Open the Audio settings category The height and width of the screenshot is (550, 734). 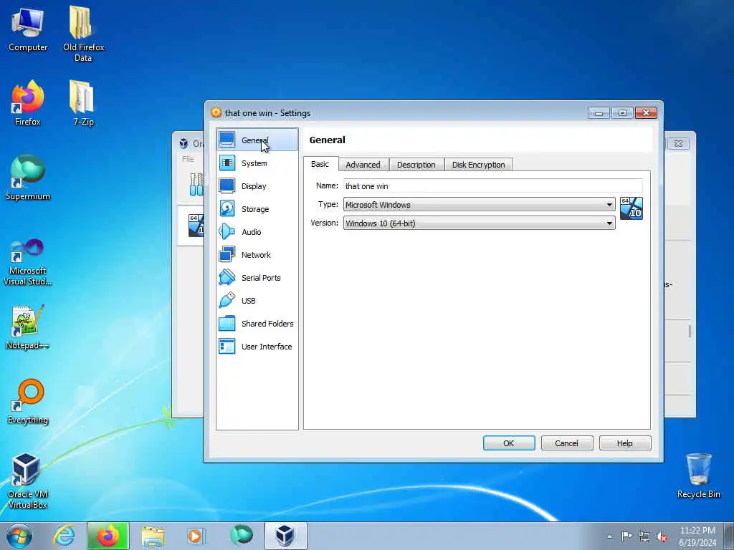point(257,231)
